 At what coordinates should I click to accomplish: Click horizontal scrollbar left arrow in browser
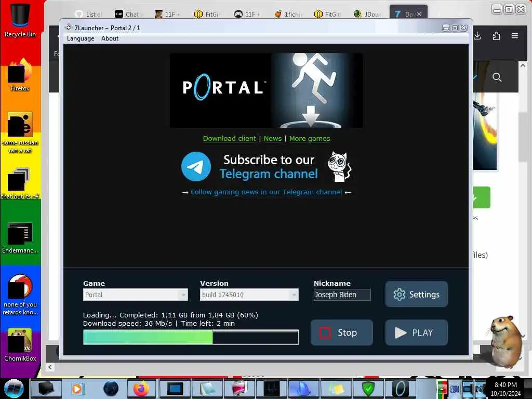click(50, 367)
